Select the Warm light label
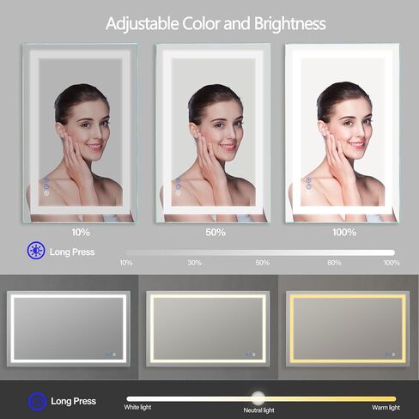 point(386,408)
